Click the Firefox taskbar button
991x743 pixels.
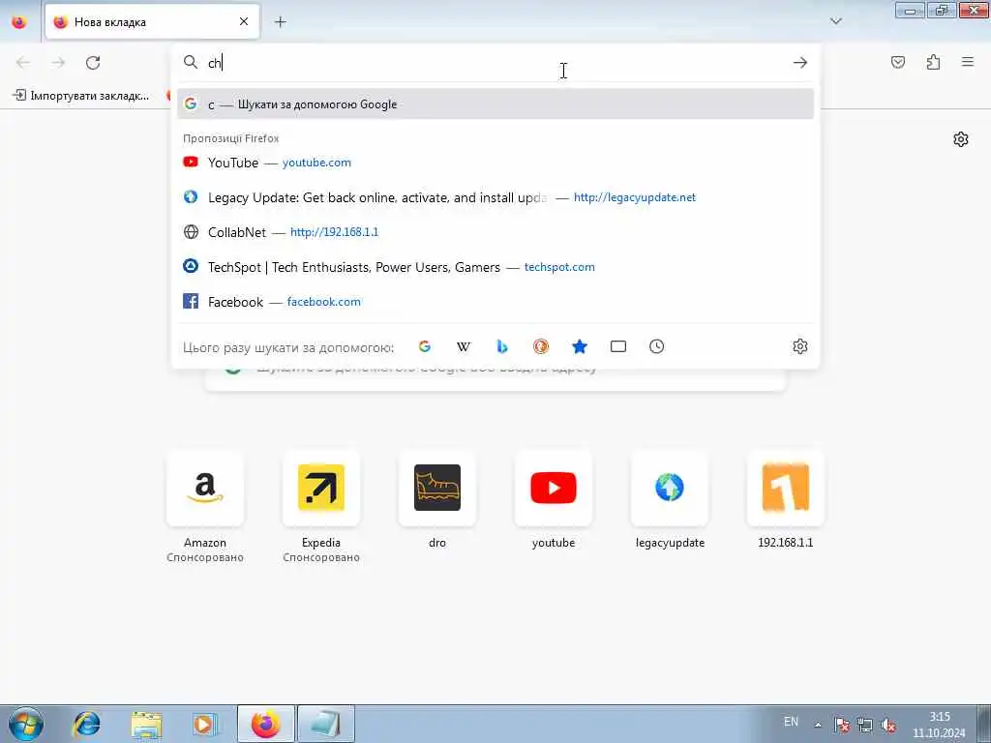pos(265,724)
